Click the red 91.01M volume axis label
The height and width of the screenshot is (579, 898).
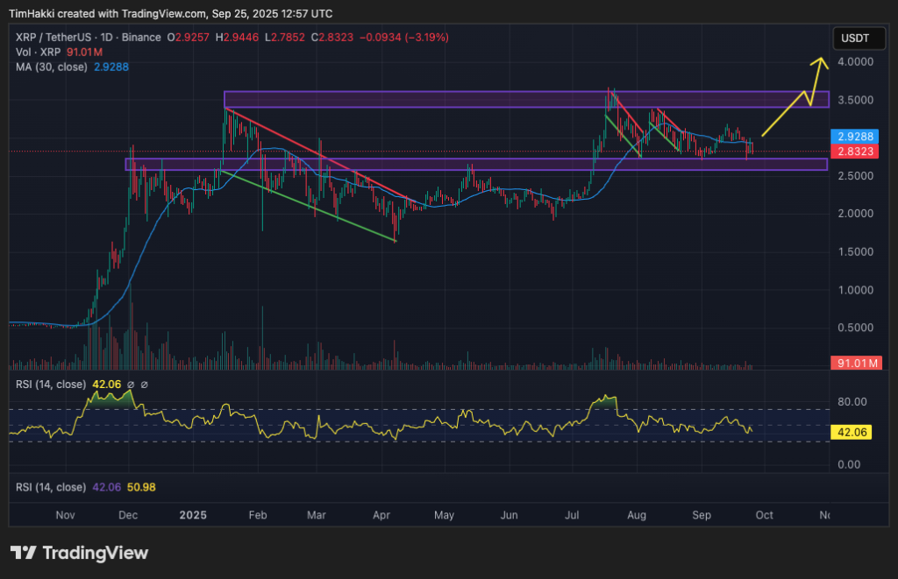[853, 363]
